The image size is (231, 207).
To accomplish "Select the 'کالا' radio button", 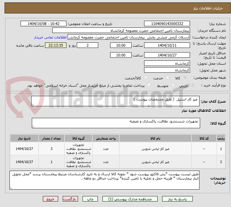I will (185, 78).
